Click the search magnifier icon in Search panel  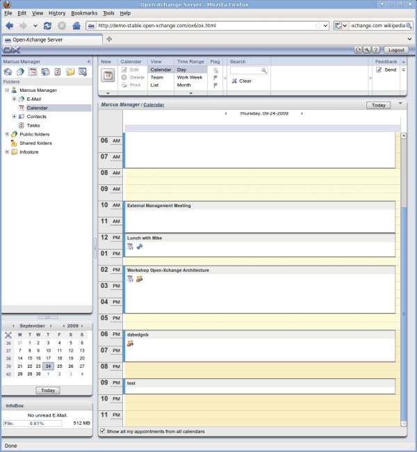pyautogui.click(x=263, y=70)
